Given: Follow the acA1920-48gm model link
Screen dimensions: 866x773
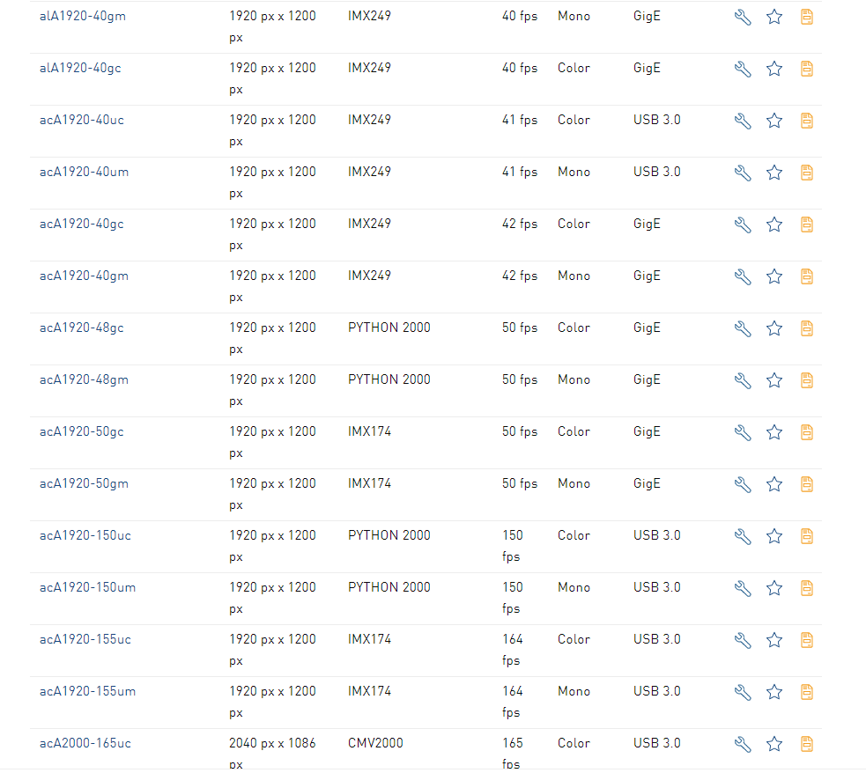Looking at the screenshot, I should click(x=84, y=379).
